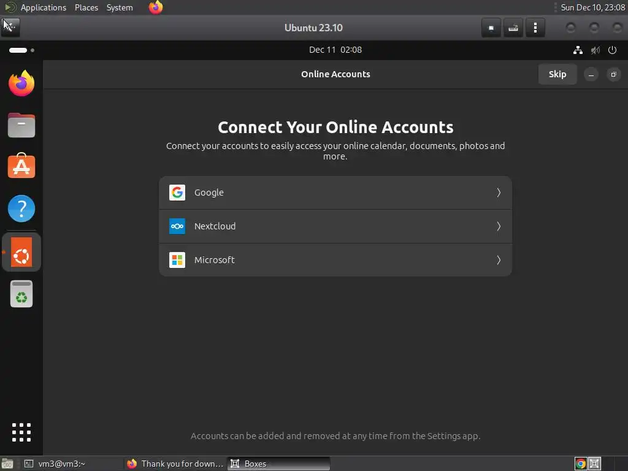This screenshot has height=471, width=628.
Task: Click the muted volume icon
Action: [x=595, y=50]
